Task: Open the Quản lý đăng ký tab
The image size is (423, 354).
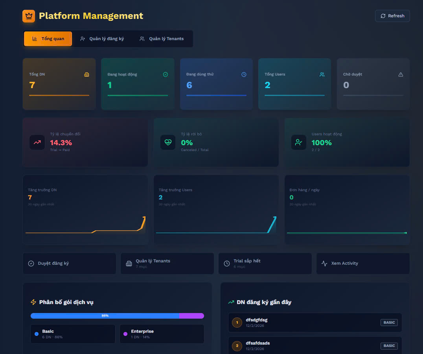Action: [x=102, y=39]
